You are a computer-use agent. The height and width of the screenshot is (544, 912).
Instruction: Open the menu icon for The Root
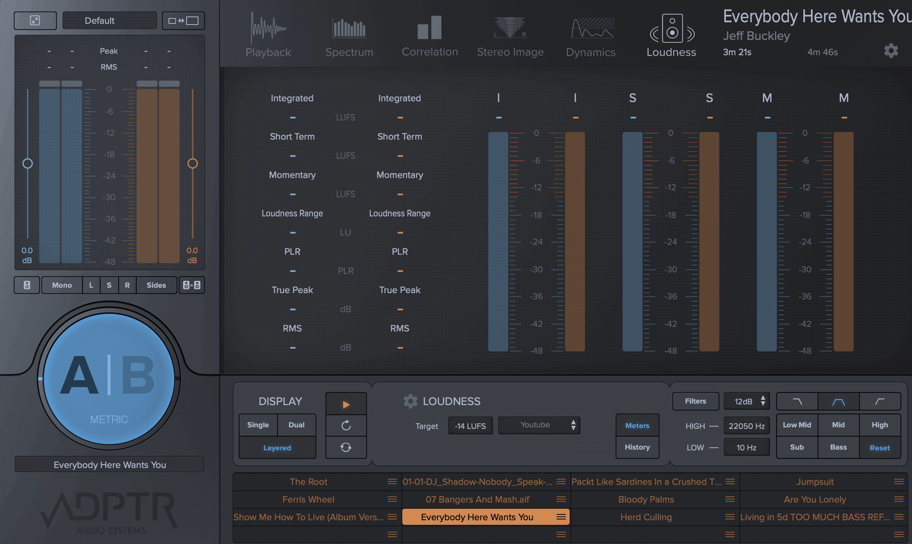point(392,481)
